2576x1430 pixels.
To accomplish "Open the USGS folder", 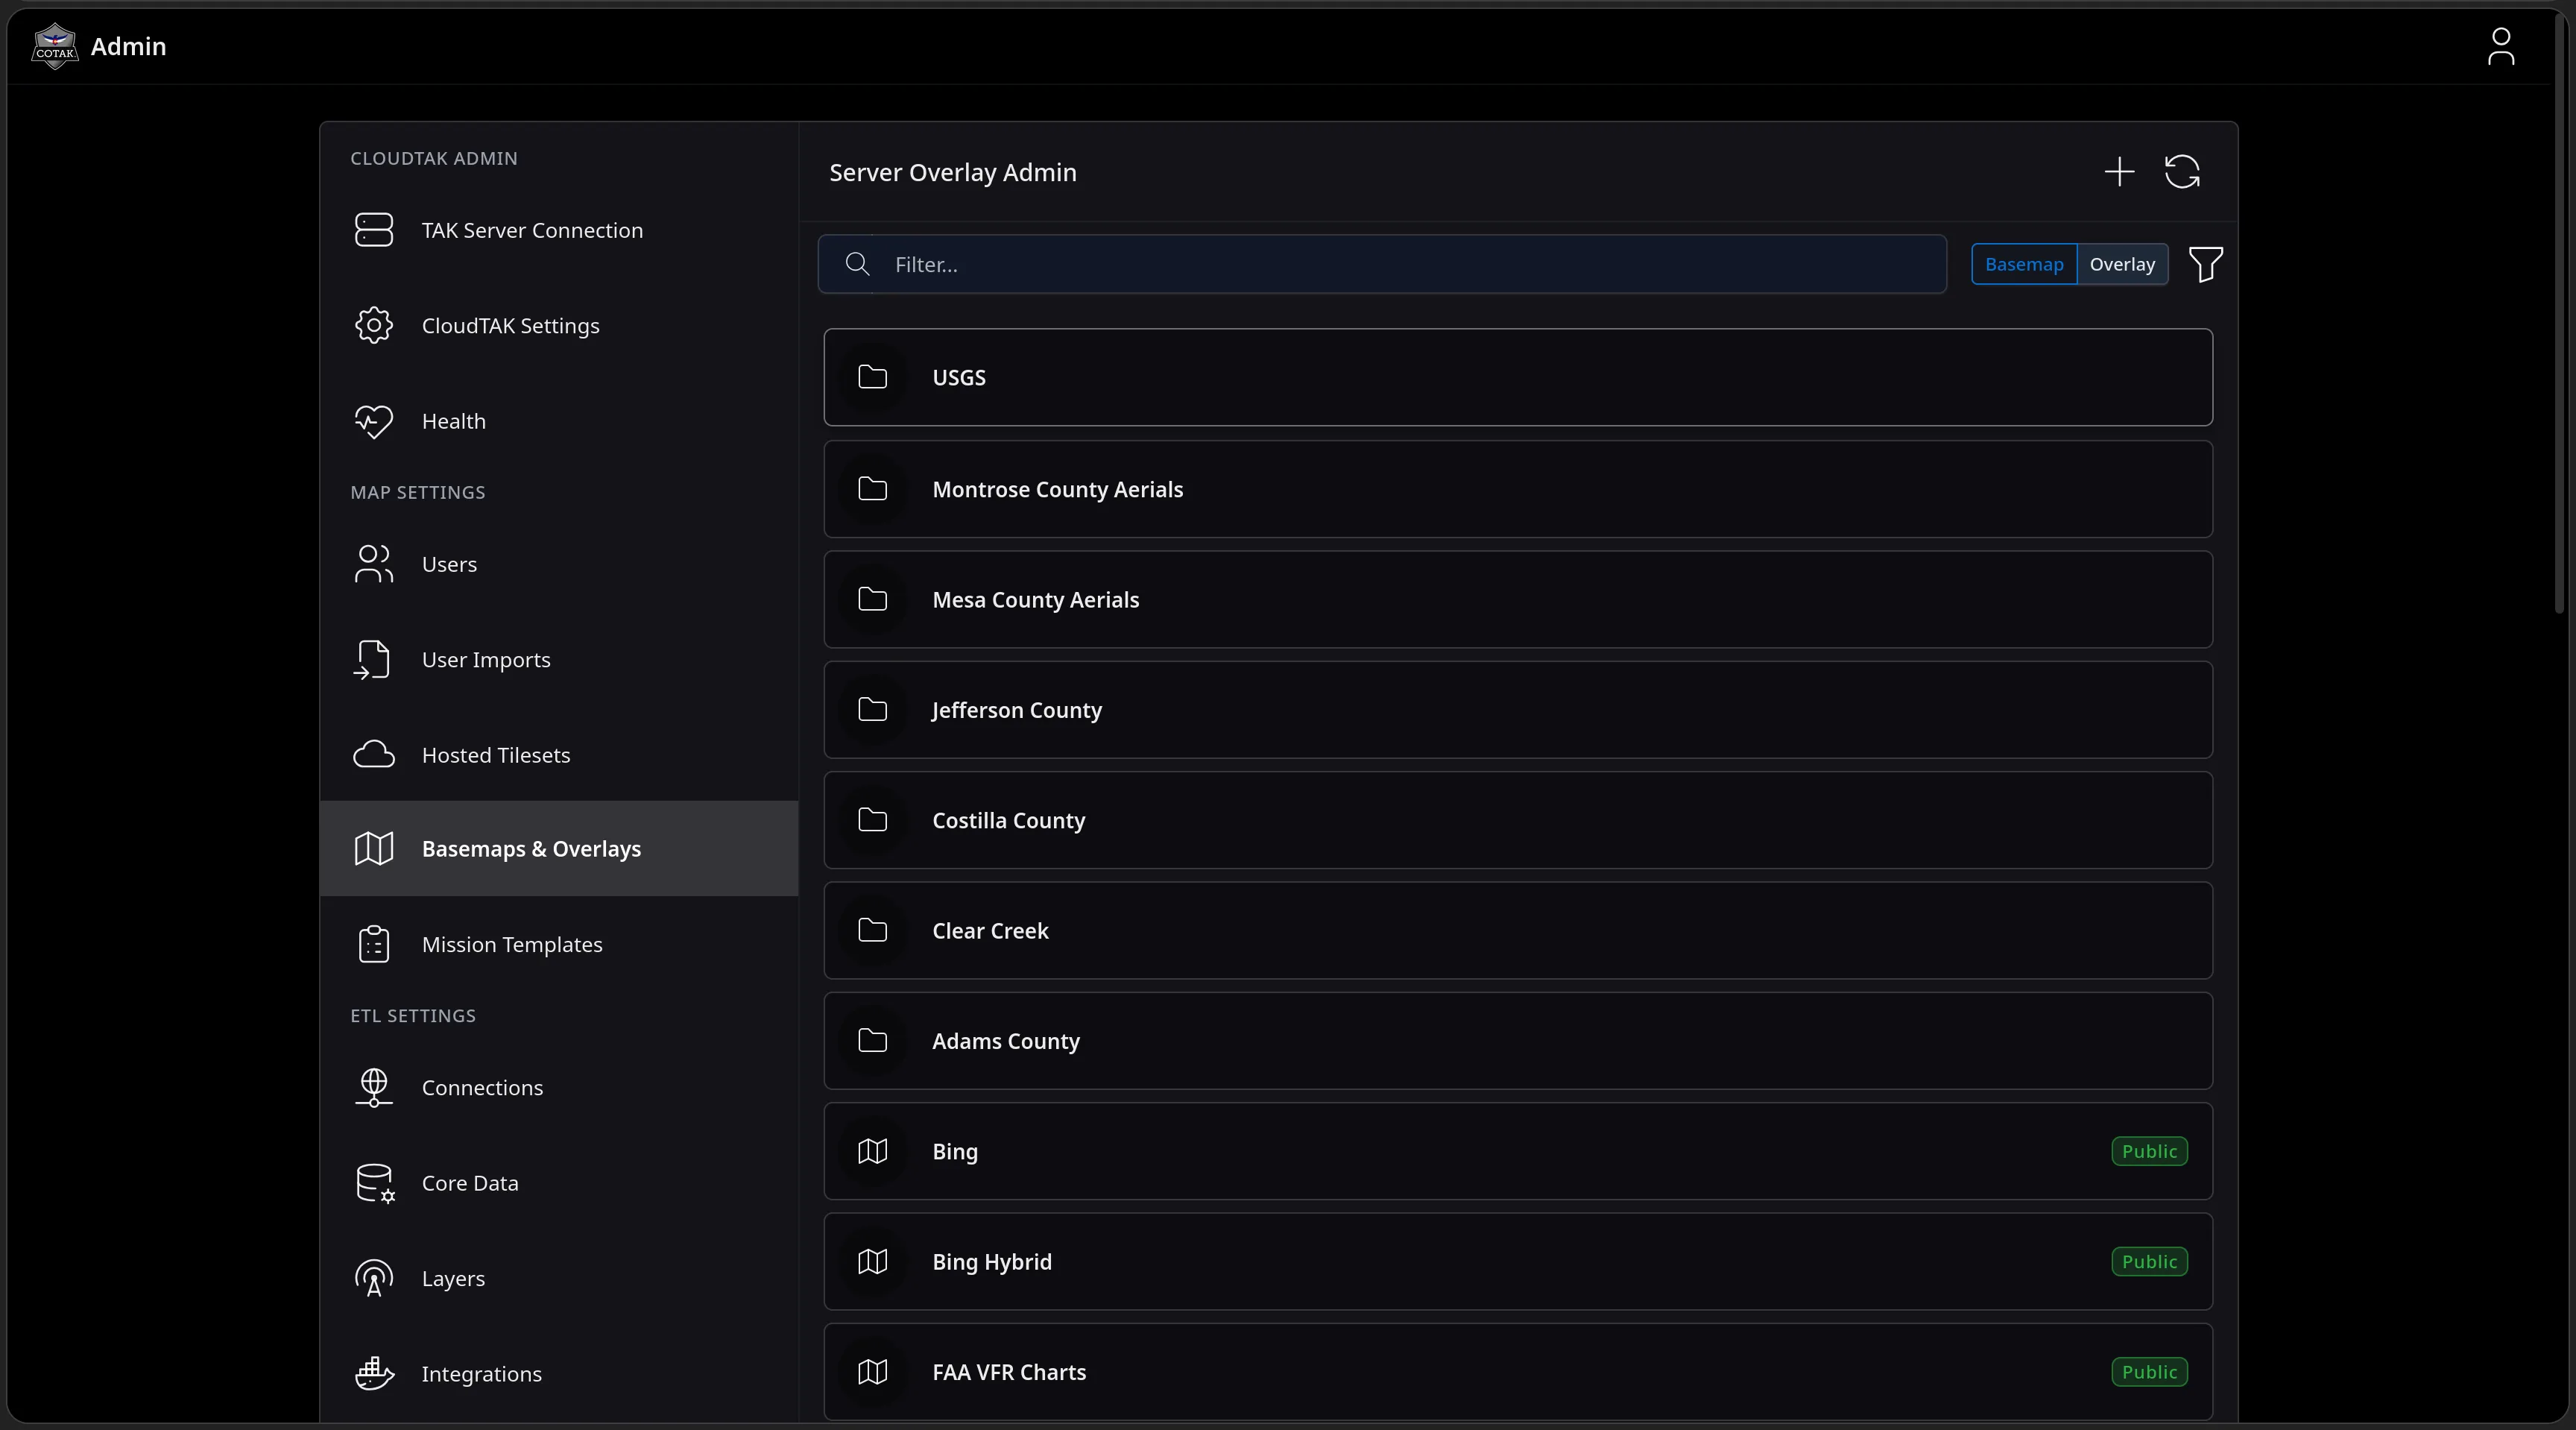I will pos(1518,377).
